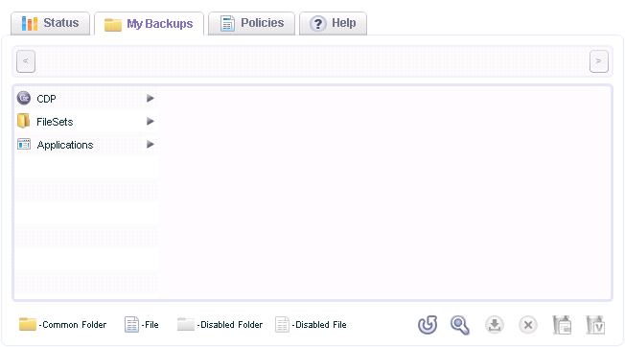Click the Applications window icon
Image resolution: width=625 pixels, height=347 pixels.
click(x=24, y=144)
